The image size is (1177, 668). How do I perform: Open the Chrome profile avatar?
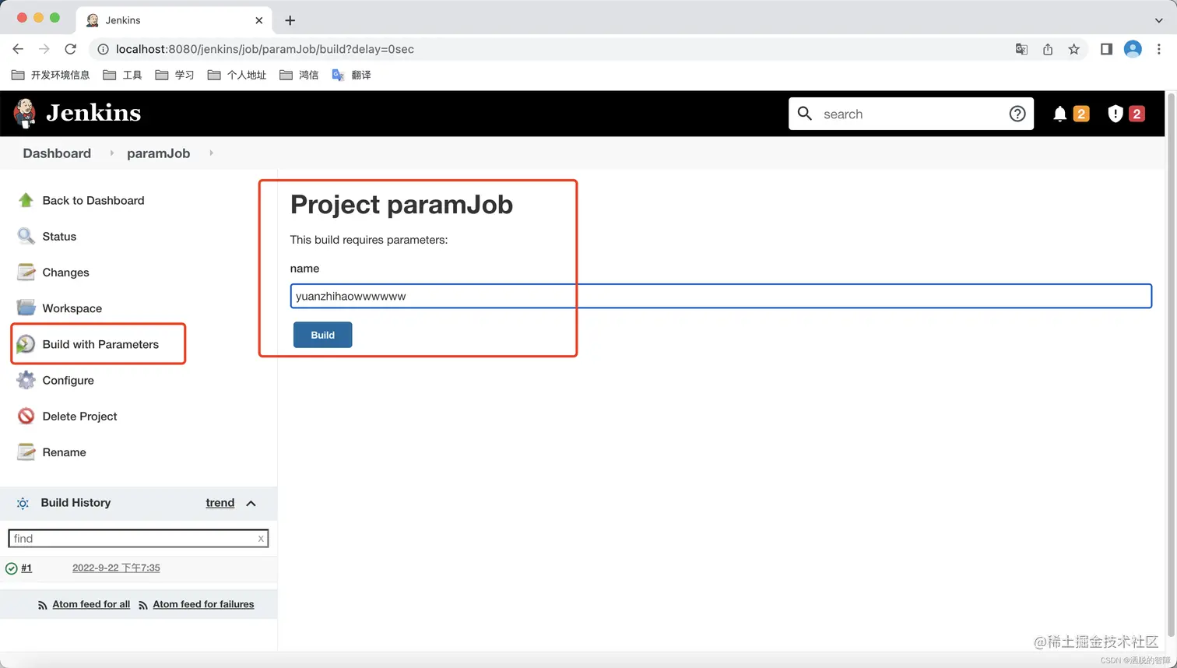point(1133,49)
